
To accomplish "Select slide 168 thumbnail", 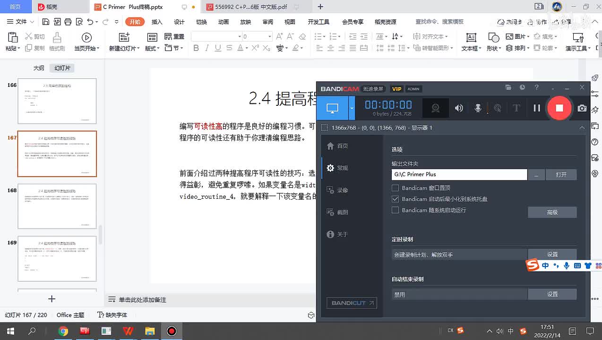I will click(57, 206).
